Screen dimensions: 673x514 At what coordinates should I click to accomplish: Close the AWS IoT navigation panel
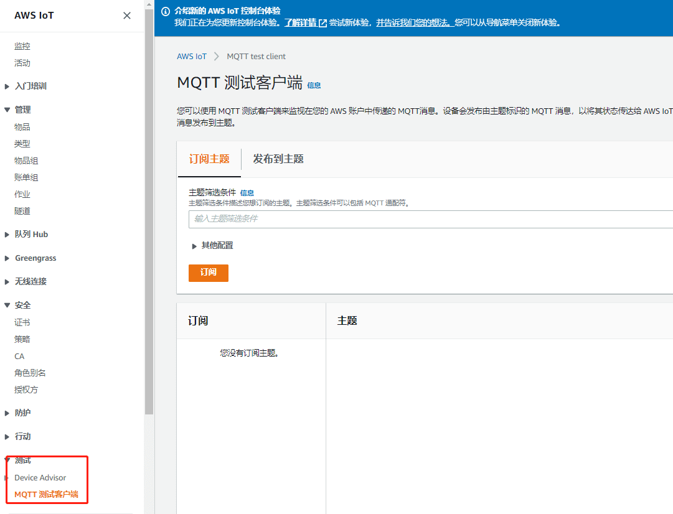pos(126,16)
